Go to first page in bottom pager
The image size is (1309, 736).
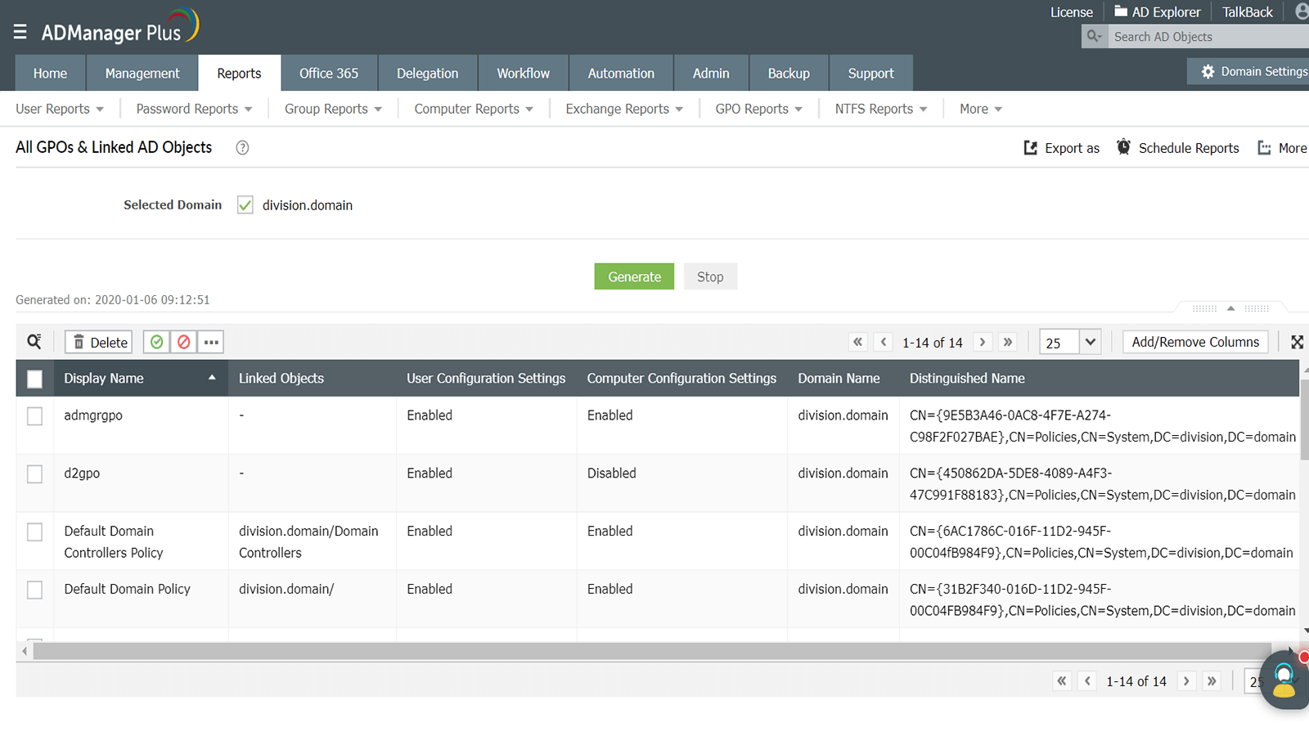click(x=1062, y=680)
